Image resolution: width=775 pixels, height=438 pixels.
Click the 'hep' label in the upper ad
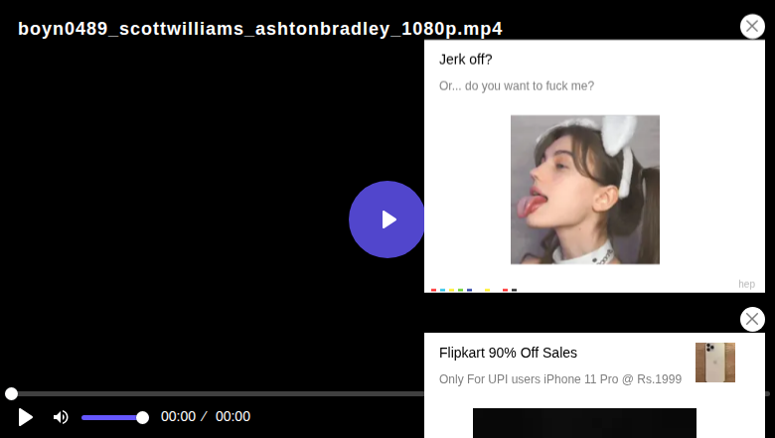(746, 284)
